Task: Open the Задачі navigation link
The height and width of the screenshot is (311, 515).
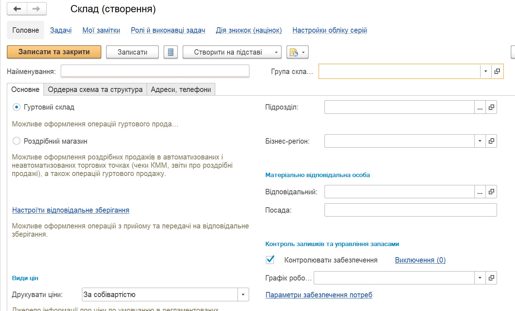Action: pos(61,30)
